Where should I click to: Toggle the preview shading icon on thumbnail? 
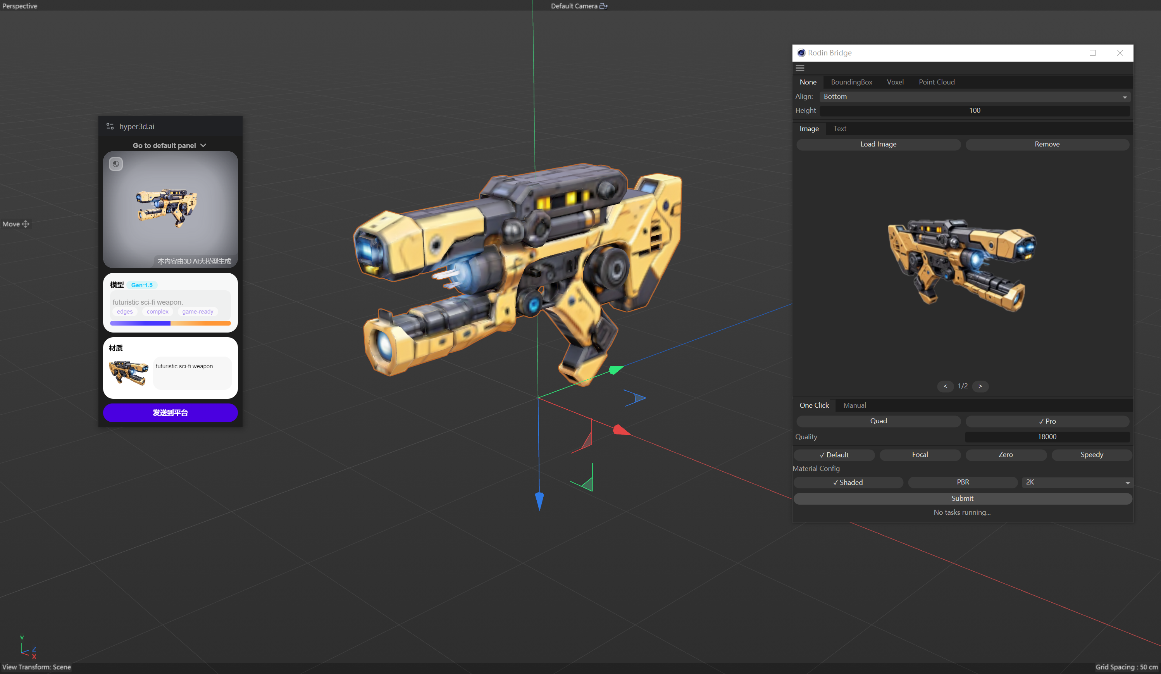pyautogui.click(x=115, y=164)
